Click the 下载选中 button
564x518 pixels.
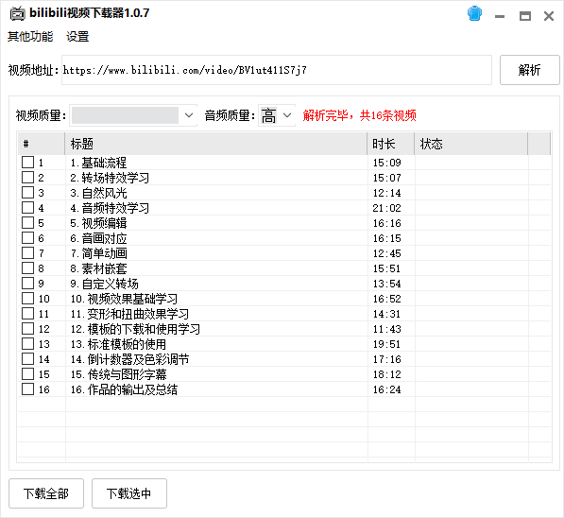click(x=129, y=493)
